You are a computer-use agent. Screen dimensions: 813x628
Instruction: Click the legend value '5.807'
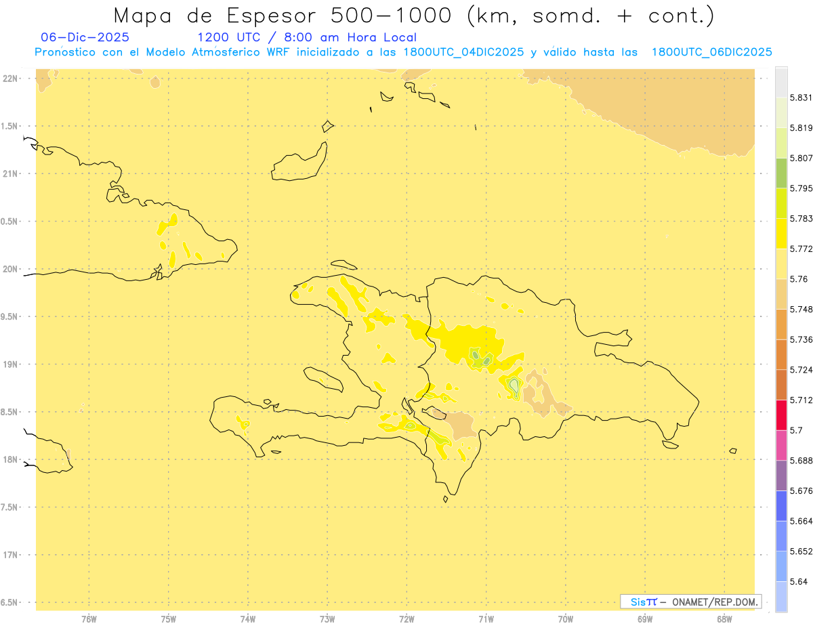(x=801, y=158)
